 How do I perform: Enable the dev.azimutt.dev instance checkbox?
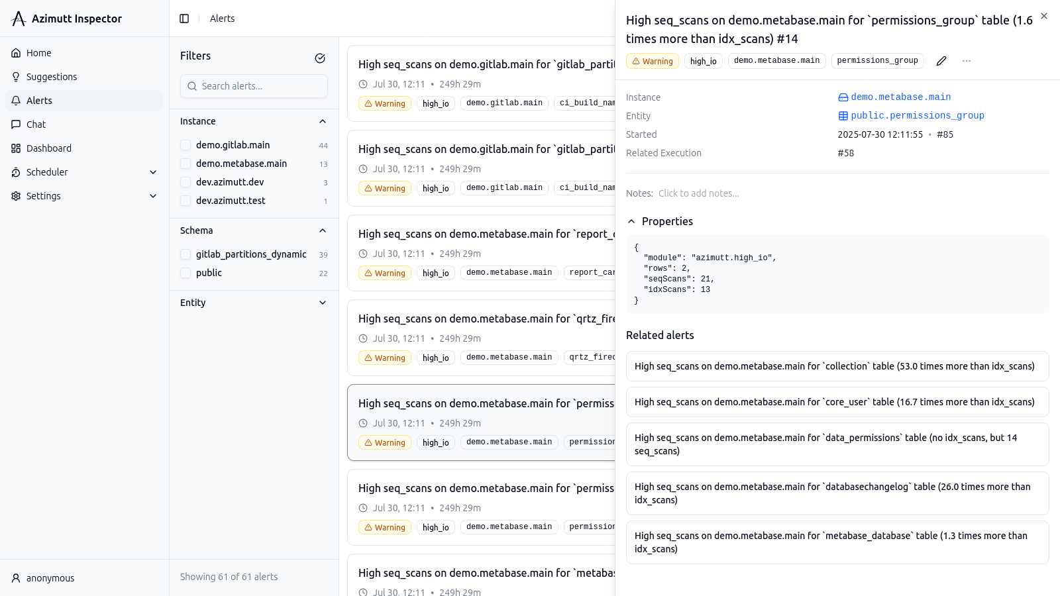coord(185,182)
